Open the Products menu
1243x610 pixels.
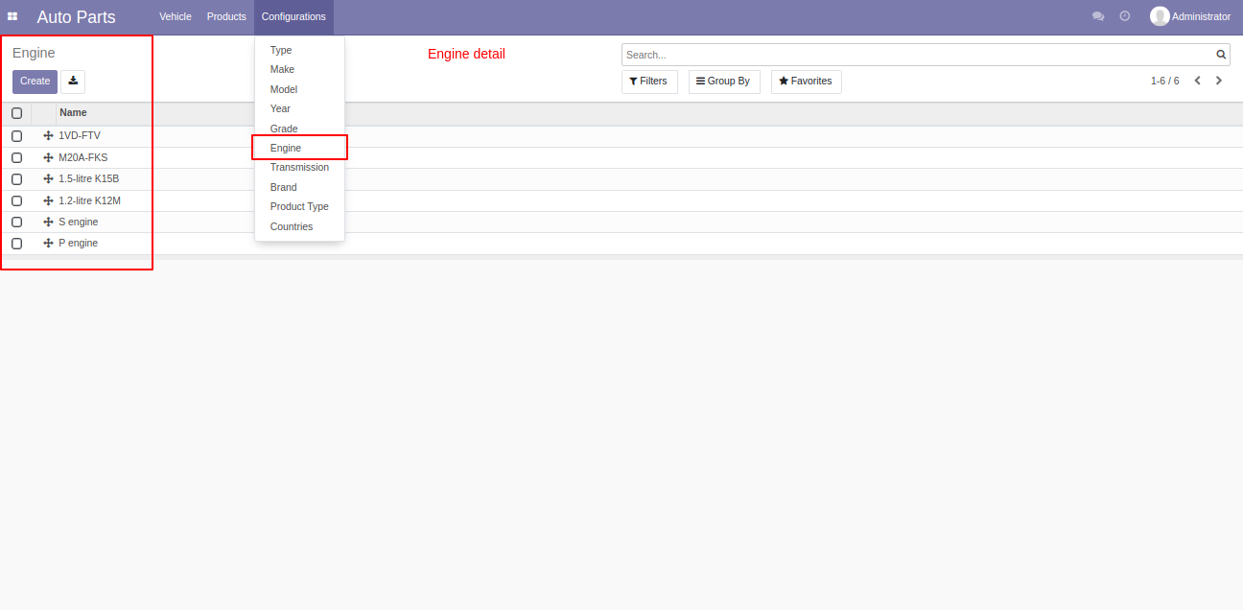[x=226, y=16]
